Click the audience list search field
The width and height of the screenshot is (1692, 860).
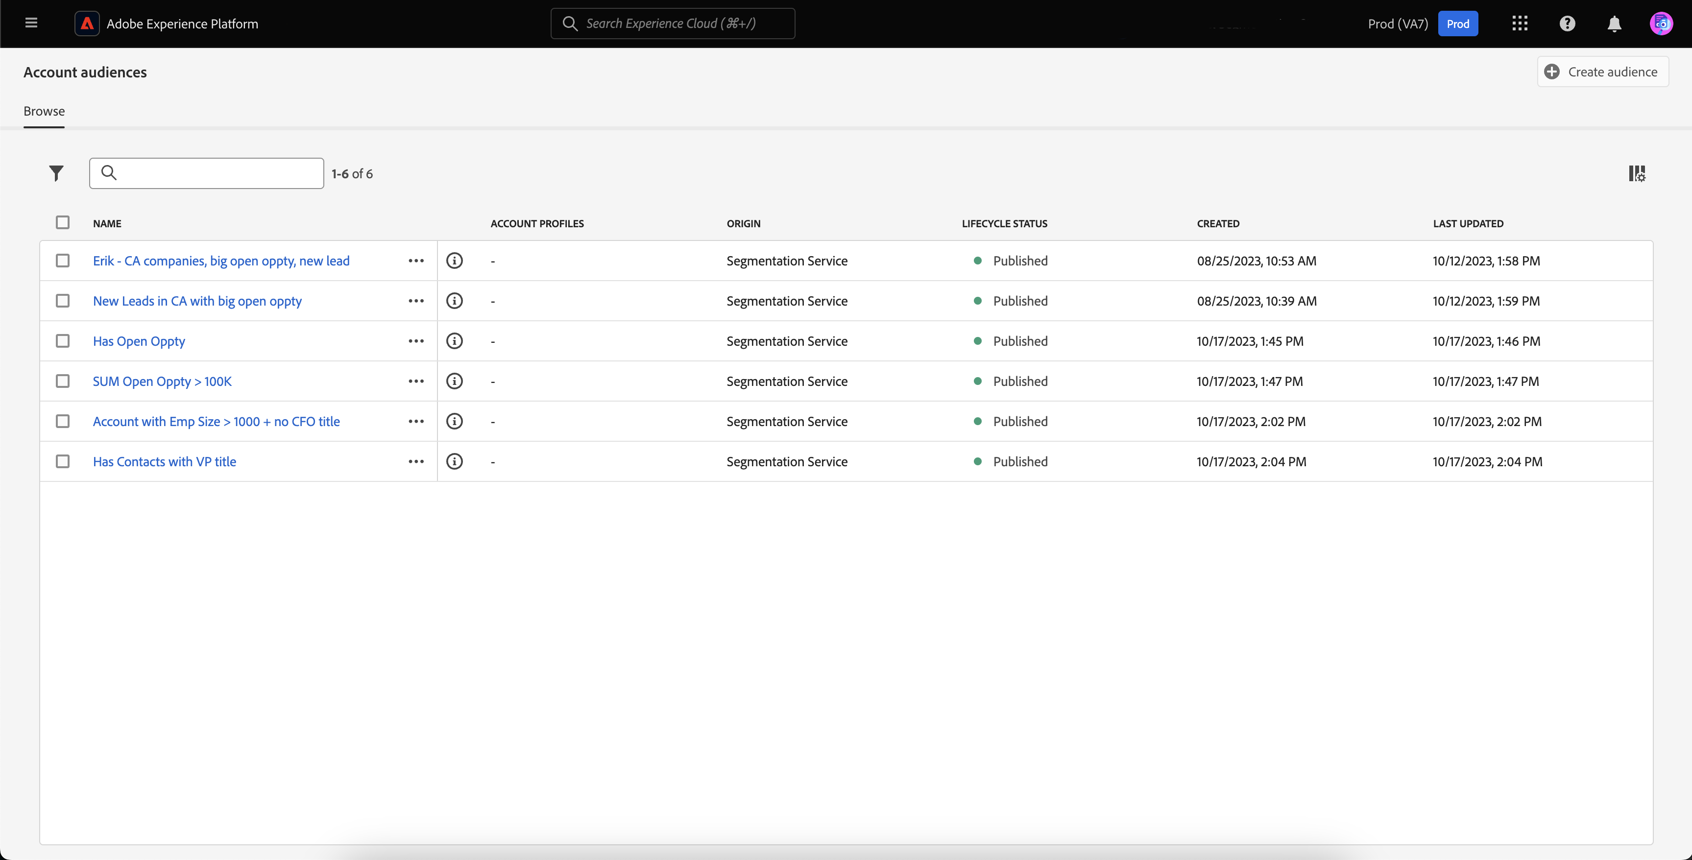217,173
